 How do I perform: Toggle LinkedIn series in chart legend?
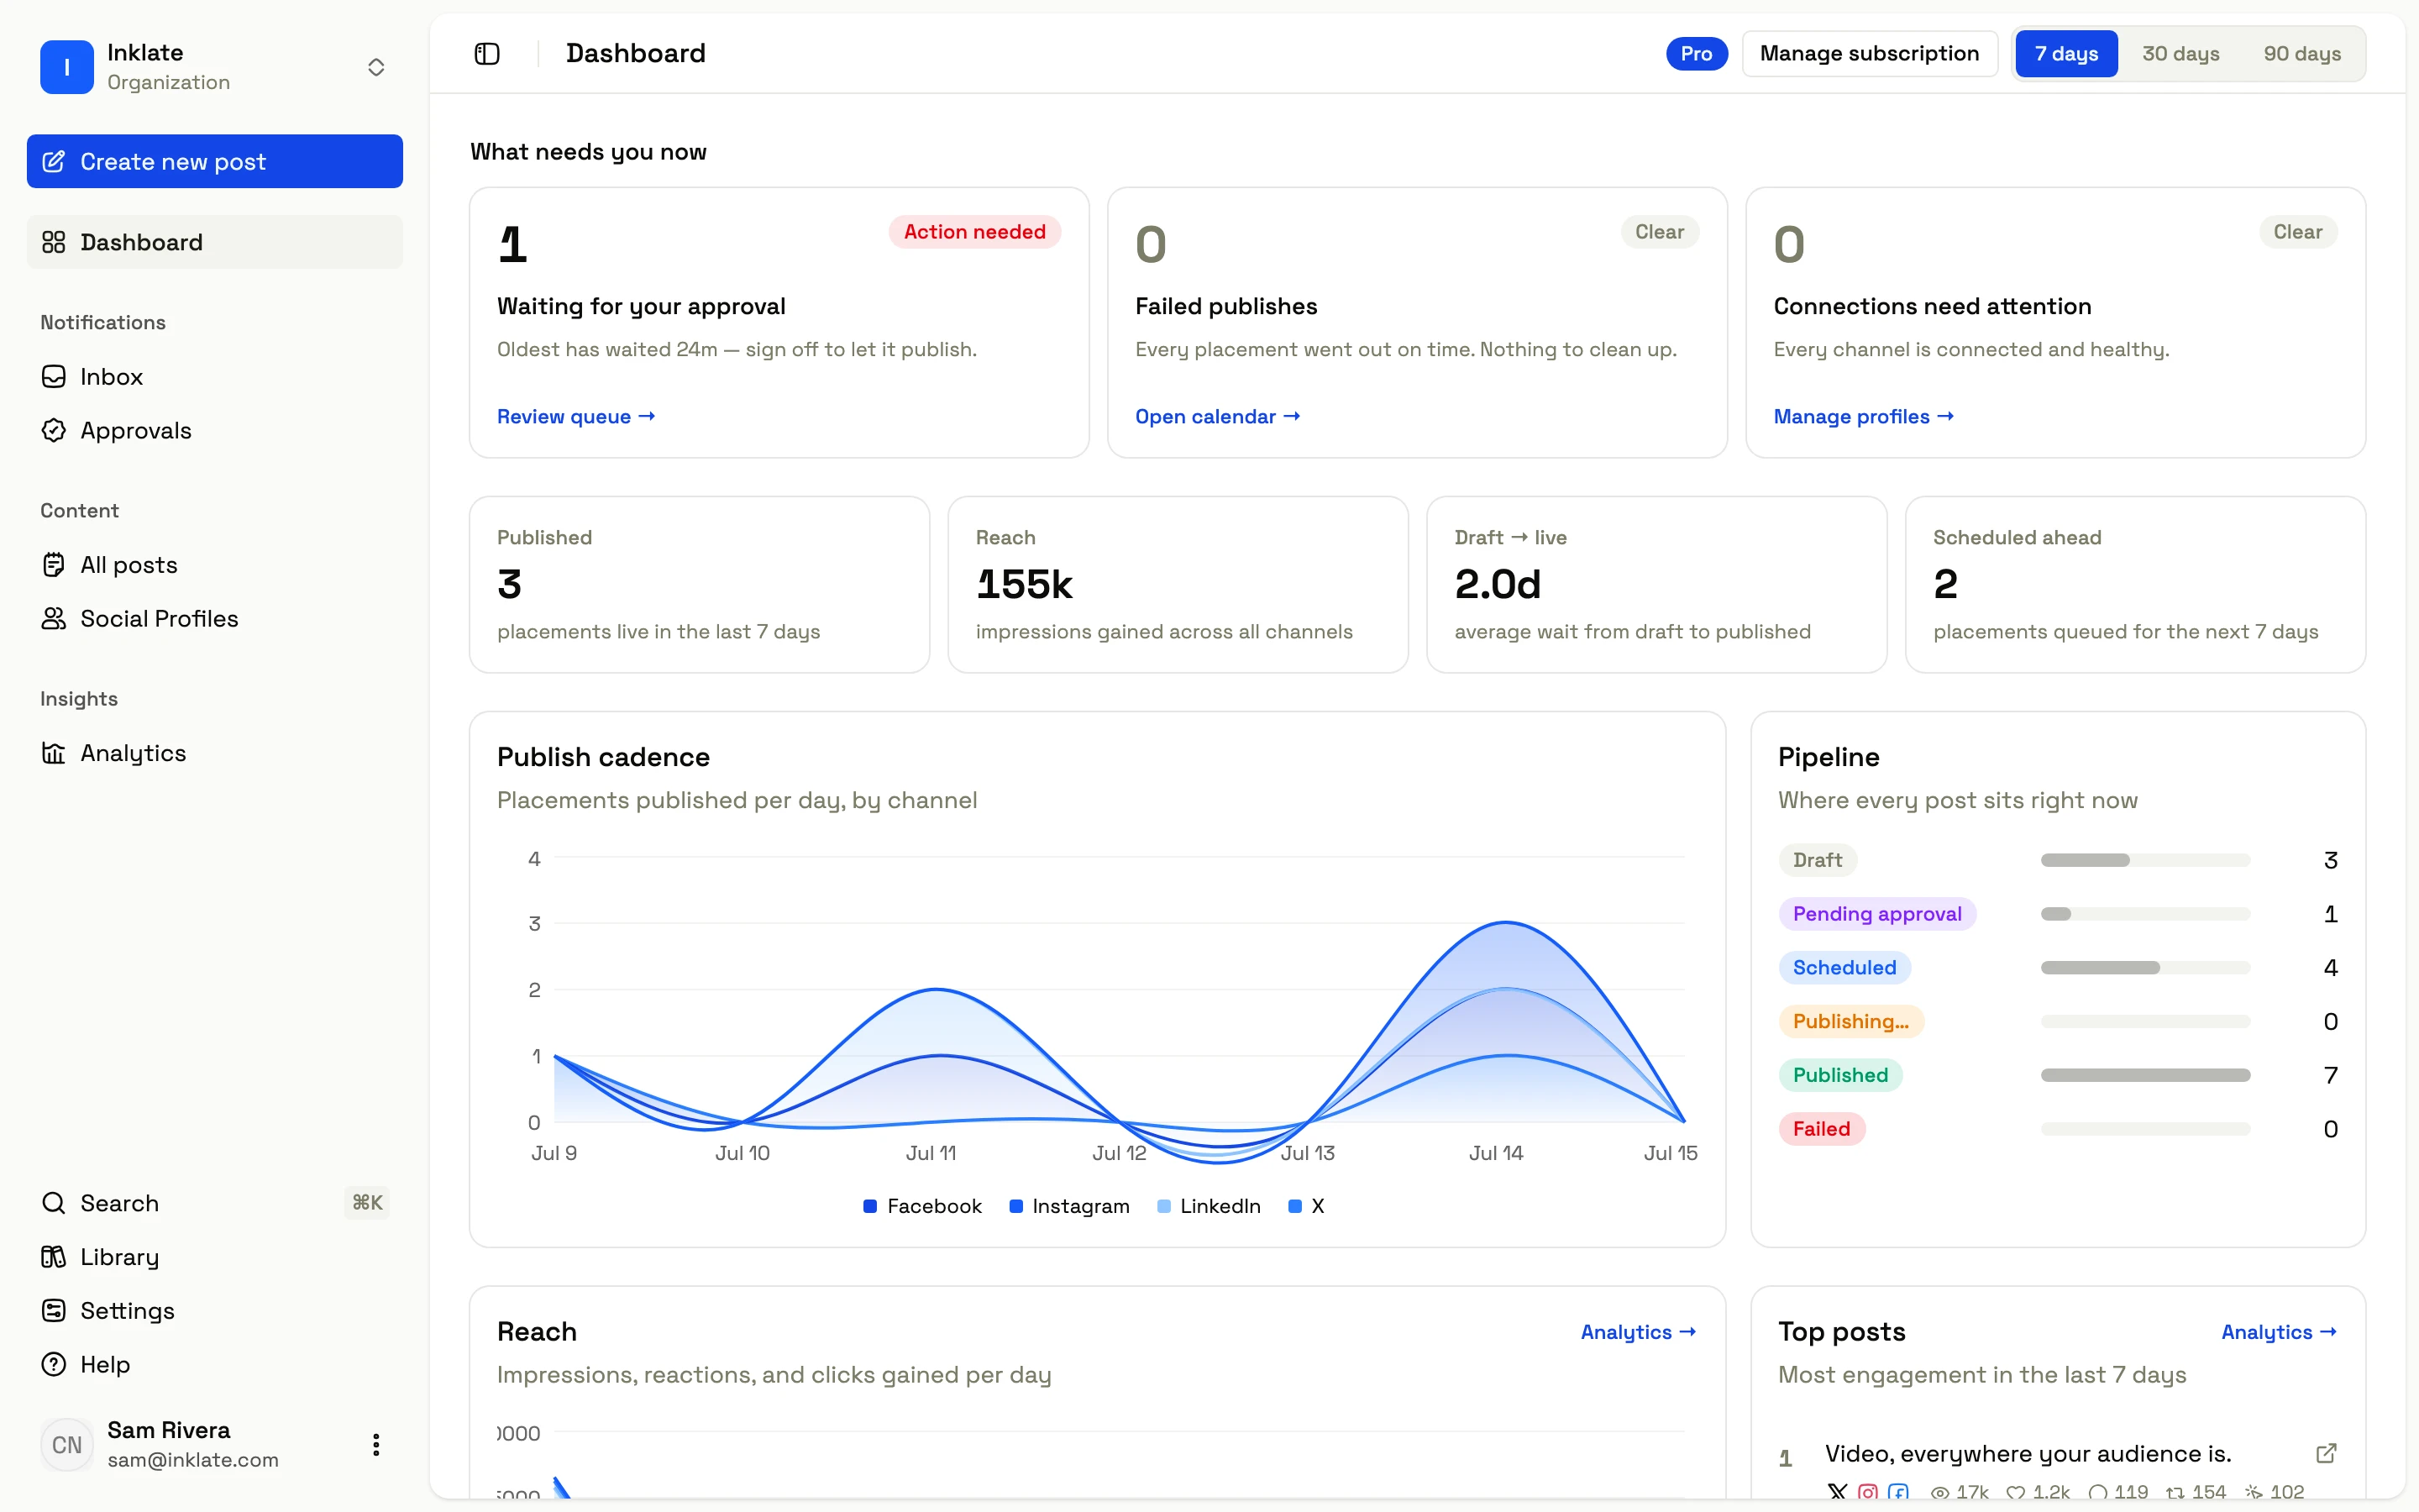[1209, 1206]
